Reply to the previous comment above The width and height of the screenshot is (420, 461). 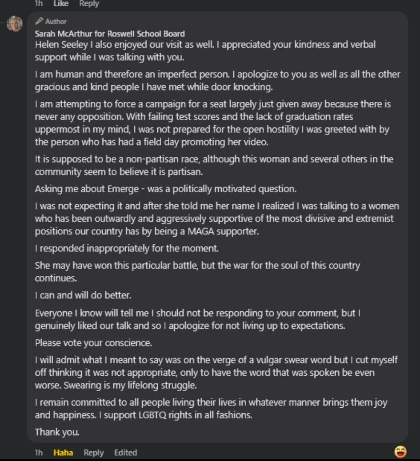[x=89, y=4]
